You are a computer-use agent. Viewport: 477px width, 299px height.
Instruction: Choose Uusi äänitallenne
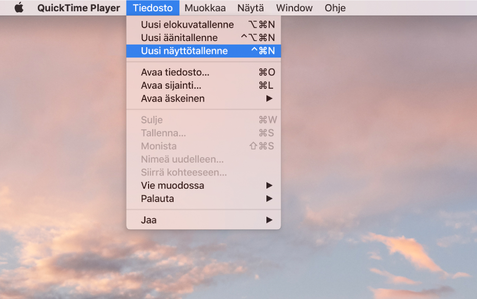[203, 37]
